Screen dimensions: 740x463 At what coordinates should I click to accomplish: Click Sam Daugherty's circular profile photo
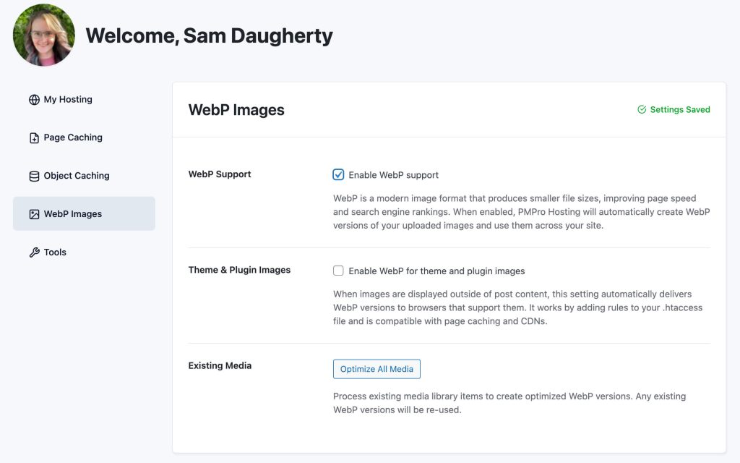43,35
